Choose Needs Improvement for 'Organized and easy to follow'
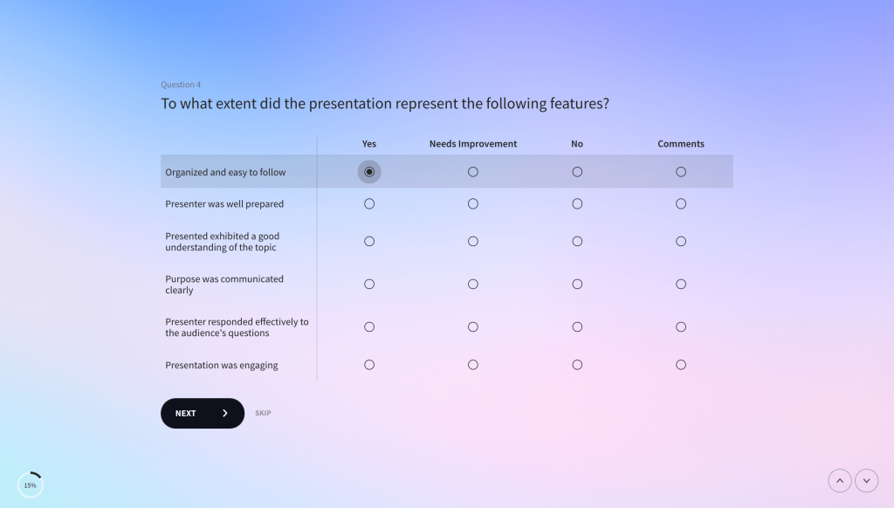 pos(473,171)
